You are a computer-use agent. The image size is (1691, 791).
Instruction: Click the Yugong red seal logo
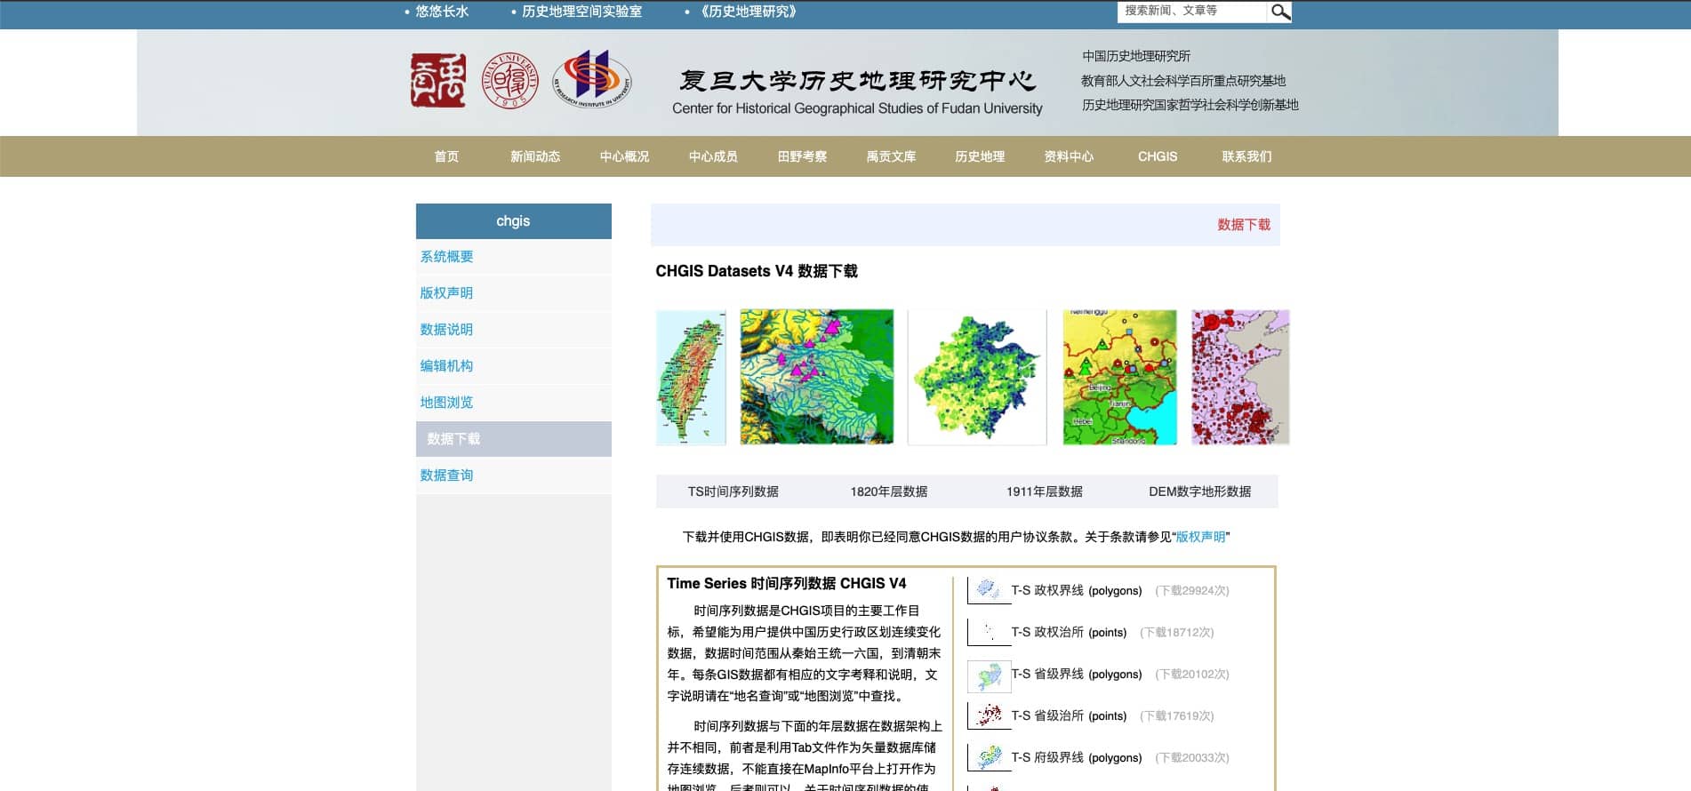[437, 80]
